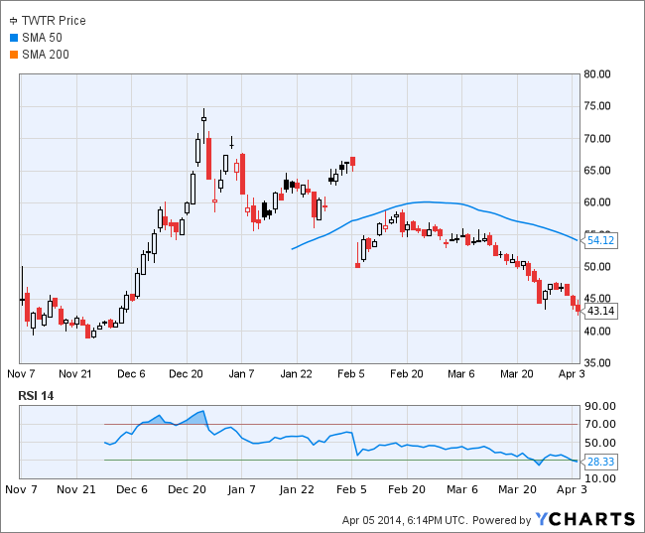The width and height of the screenshot is (645, 533).
Task: Click the blue SMA 50 legend swatch
Action: click(14, 38)
